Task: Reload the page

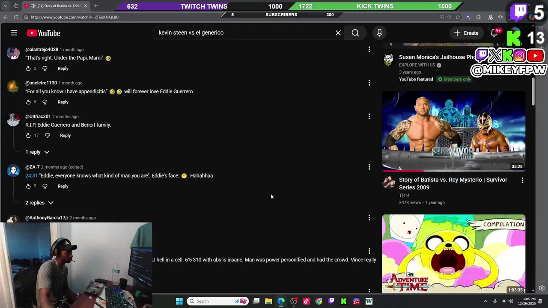Action: pyautogui.click(x=16, y=17)
